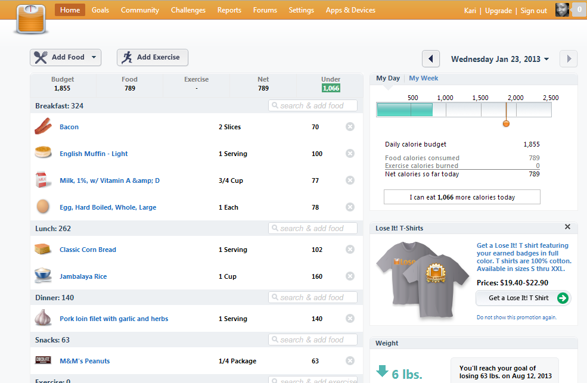The image size is (587, 383).
Task: Click the green Under 1,066 value
Action: coord(331,88)
